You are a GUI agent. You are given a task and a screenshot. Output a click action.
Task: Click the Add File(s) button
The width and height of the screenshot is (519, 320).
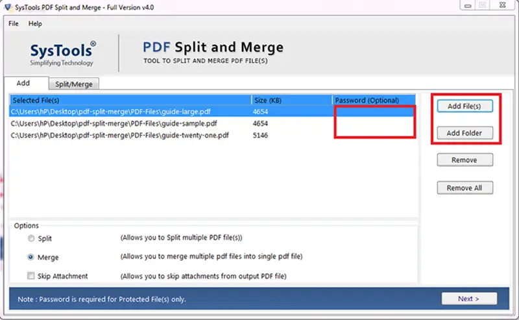coord(465,106)
